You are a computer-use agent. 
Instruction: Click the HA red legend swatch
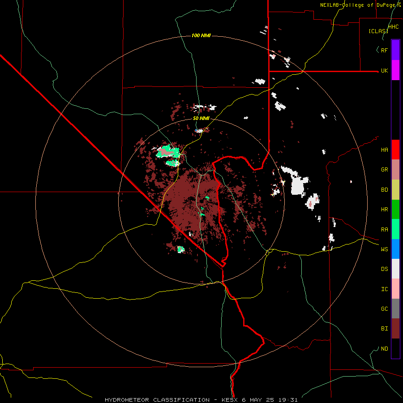tap(395, 150)
